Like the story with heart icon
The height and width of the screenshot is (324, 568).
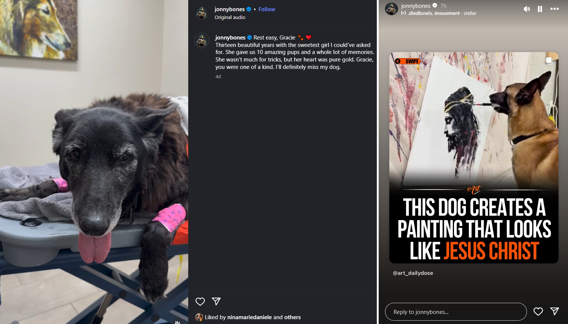tap(538, 312)
